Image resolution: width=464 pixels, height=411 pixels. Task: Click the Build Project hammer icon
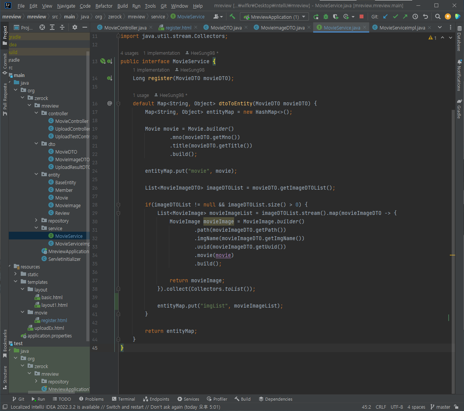point(232,16)
